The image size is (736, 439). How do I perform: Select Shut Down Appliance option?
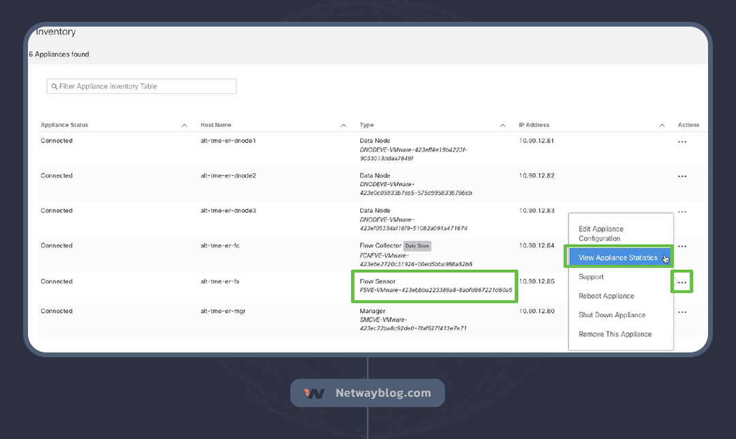click(611, 315)
